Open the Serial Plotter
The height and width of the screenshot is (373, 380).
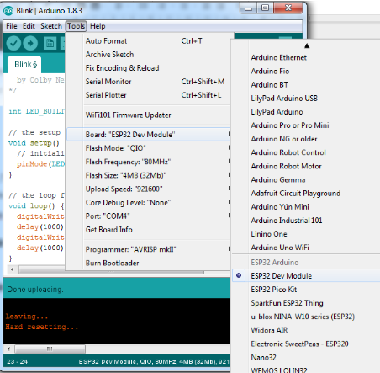[149, 95]
